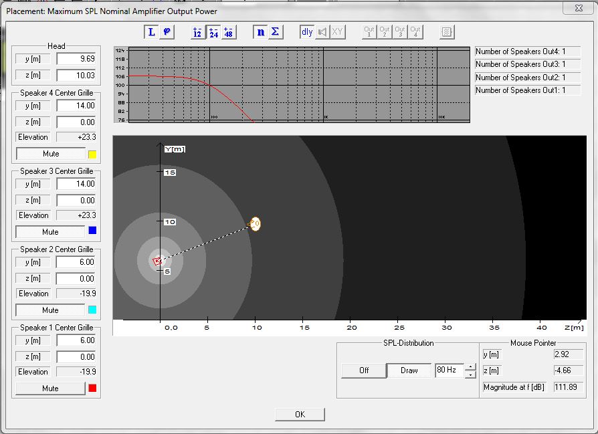Click Magnitude at f value 111.89
Screen dimensions: 598x434
click(x=569, y=387)
